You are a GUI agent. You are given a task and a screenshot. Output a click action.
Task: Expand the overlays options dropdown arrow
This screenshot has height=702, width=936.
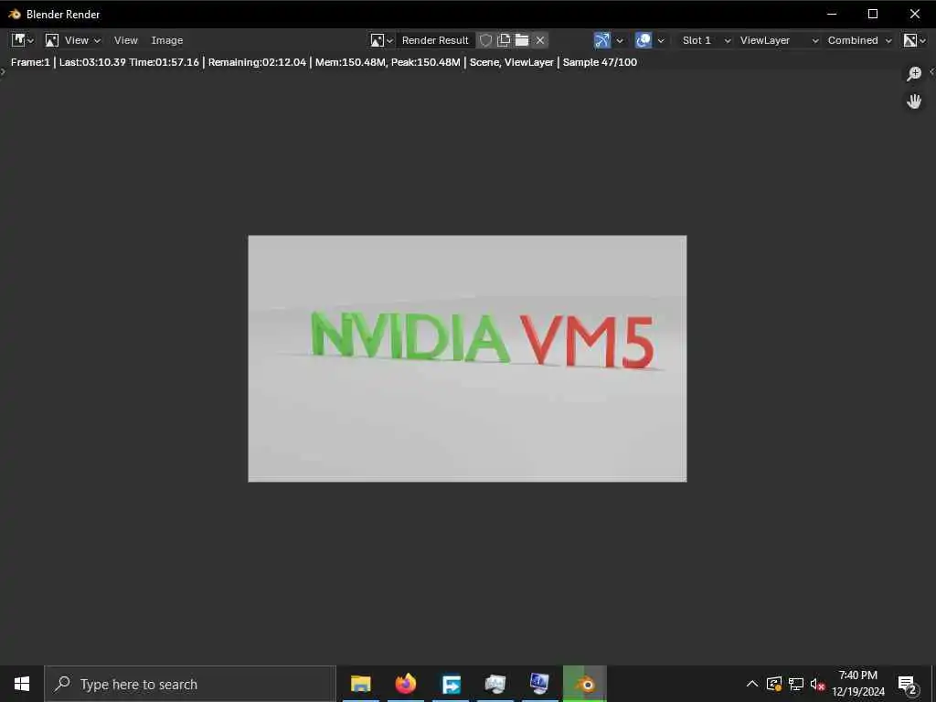click(661, 40)
